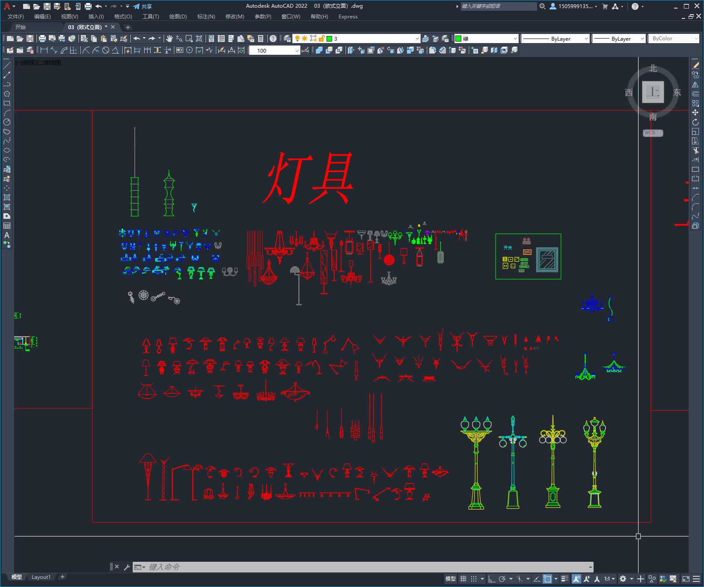Image resolution: width=704 pixels, height=587 pixels.
Task: Click the 模型 button in status bar
Action: (x=450, y=578)
